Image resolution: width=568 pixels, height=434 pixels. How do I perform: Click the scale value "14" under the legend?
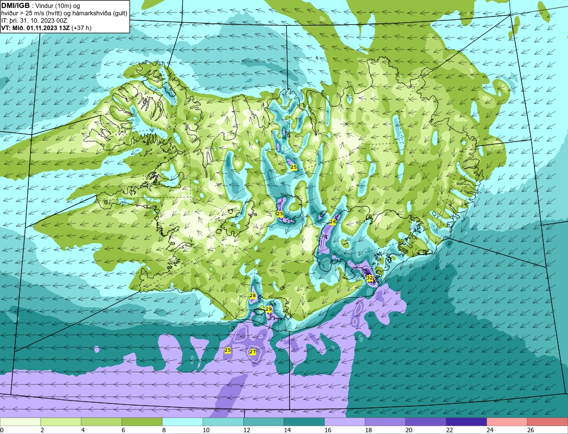point(287,430)
